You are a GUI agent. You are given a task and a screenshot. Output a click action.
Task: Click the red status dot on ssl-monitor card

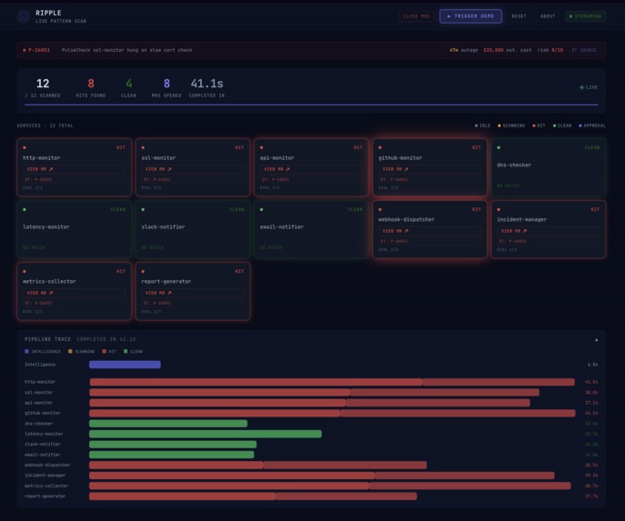[x=143, y=147]
